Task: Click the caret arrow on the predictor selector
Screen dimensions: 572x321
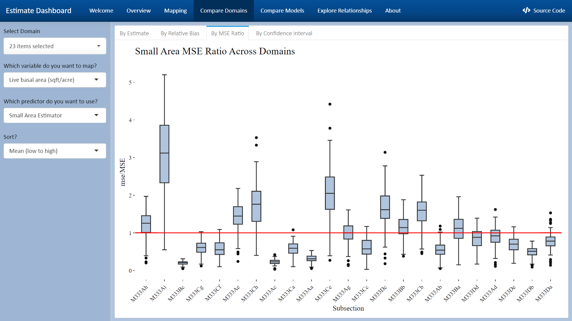Action: (96, 115)
